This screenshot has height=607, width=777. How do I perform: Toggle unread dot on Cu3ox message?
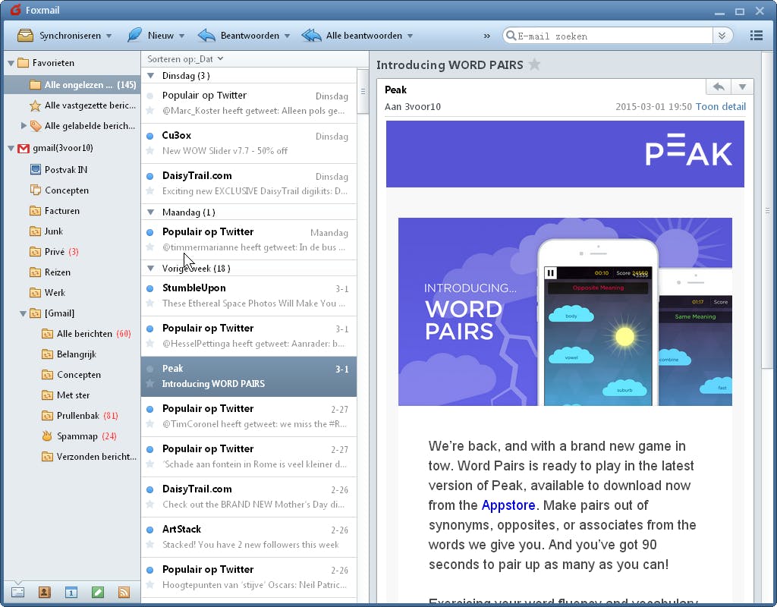coord(150,136)
